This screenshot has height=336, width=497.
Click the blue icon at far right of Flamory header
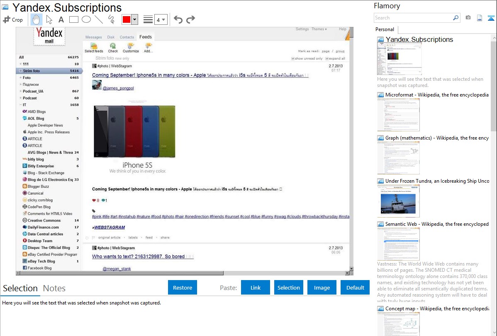(491, 18)
